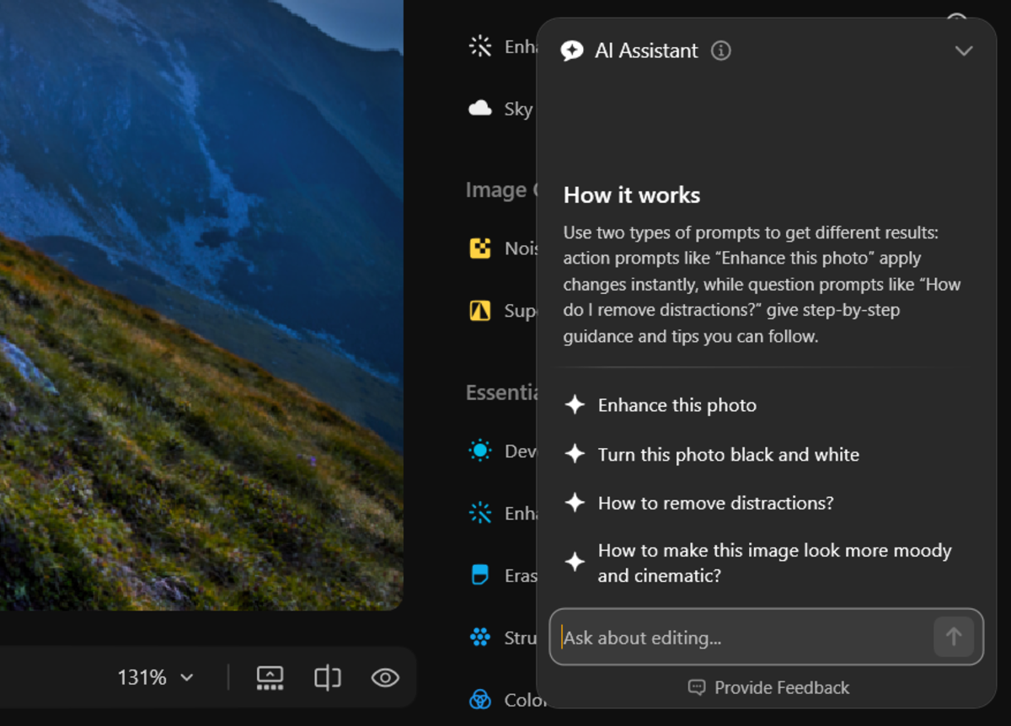Click the mountain photo on the canvas
Viewport: 1011px width, 726px height.
pos(201,303)
